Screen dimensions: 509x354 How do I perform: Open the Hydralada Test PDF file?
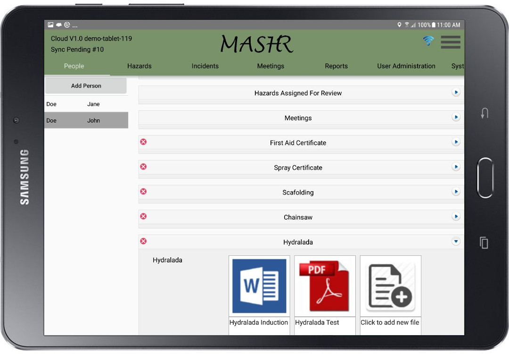(x=325, y=286)
